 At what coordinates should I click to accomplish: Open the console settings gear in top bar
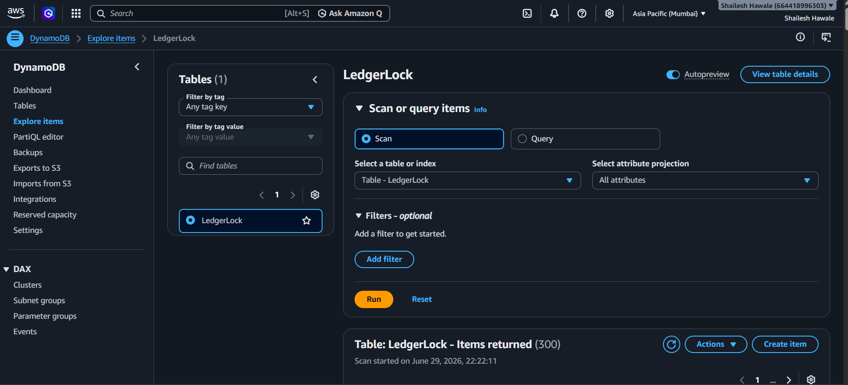point(610,13)
